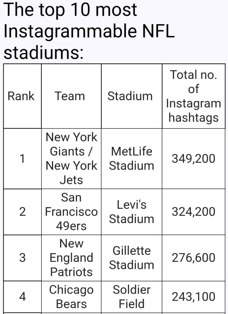Select the 276,600 hashtags value

point(193,258)
